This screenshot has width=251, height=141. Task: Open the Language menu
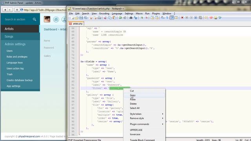click(x=117, y=14)
